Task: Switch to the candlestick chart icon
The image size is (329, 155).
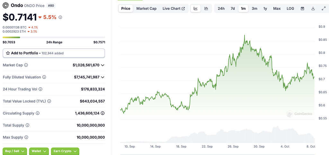Action: pos(206,9)
